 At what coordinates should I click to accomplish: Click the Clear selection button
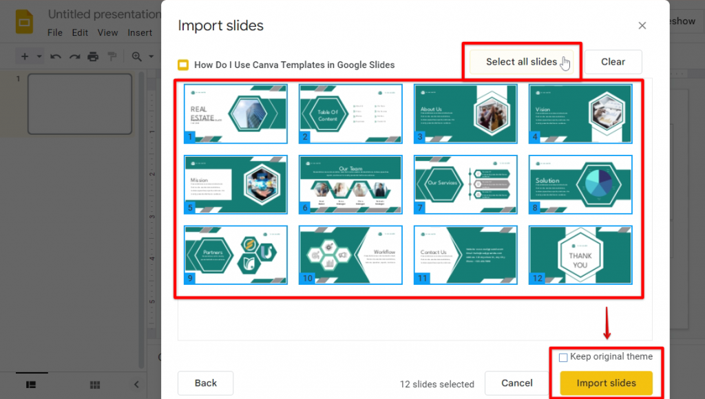tap(613, 61)
